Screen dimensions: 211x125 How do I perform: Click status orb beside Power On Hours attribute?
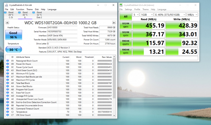coord(8,64)
